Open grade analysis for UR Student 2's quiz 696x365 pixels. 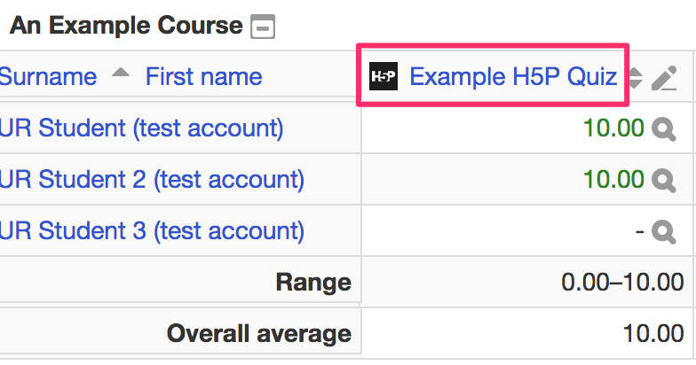(664, 181)
